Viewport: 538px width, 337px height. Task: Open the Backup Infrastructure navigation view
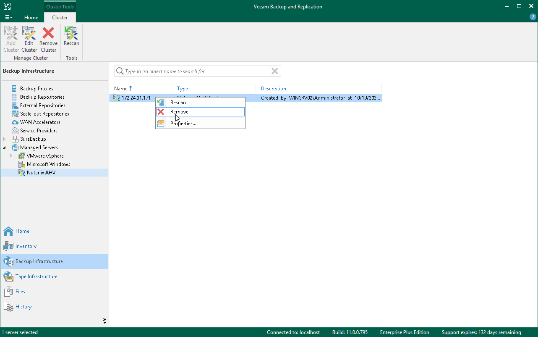pyautogui.click(x=55, y=261)
